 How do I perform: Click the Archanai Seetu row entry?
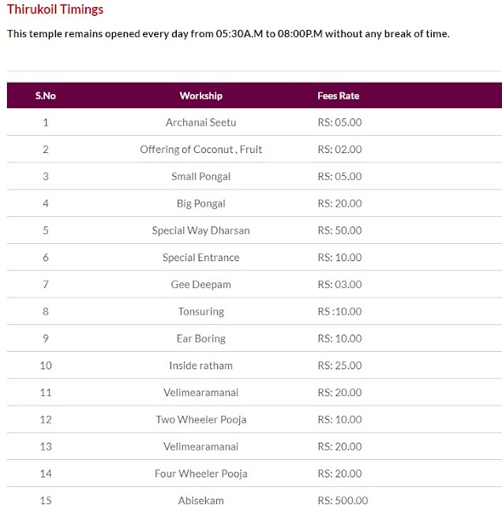point(201,122)
